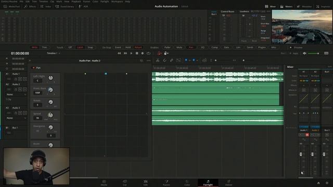Select the razor cut tool
The image size is (333, 187).
[x=158, y=60]
